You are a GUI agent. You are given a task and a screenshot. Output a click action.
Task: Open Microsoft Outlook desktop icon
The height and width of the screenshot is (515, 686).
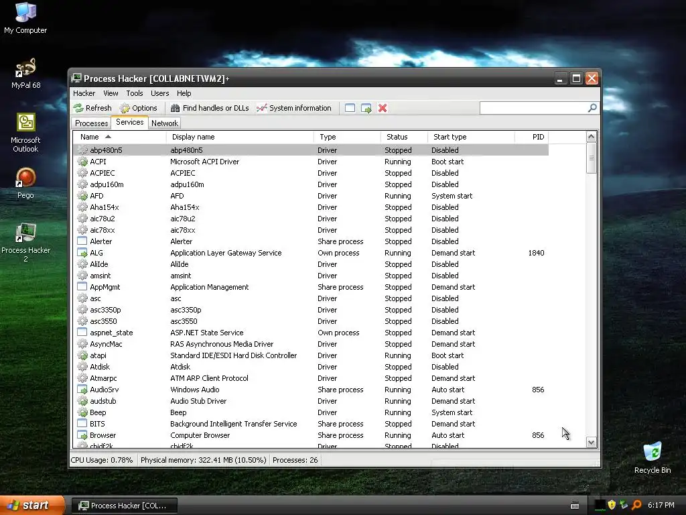point(25,133)
